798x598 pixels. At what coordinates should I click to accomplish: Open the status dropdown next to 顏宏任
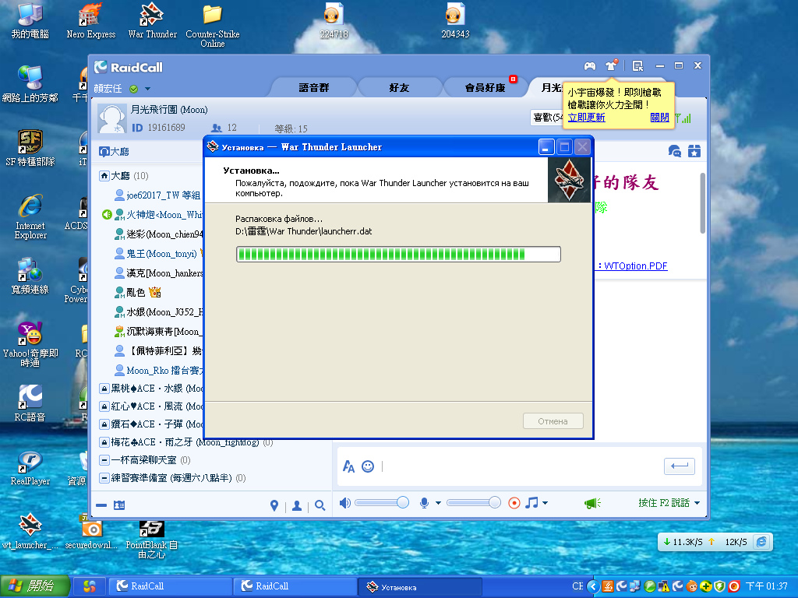[x=147, y=89]
